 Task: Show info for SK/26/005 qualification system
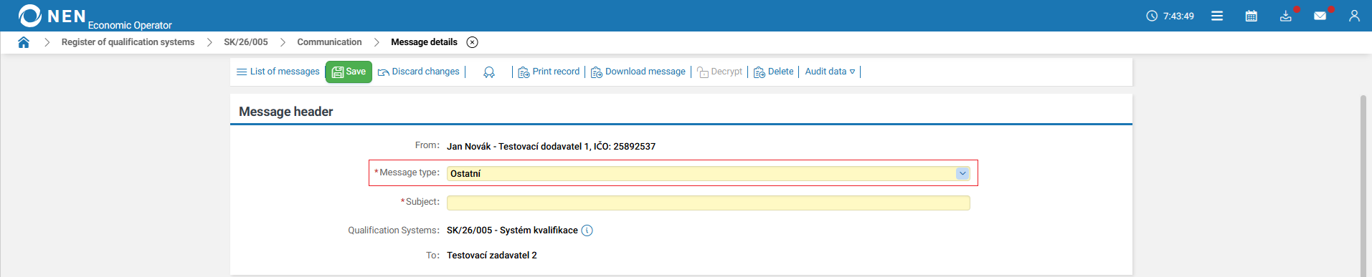(587, 230)
